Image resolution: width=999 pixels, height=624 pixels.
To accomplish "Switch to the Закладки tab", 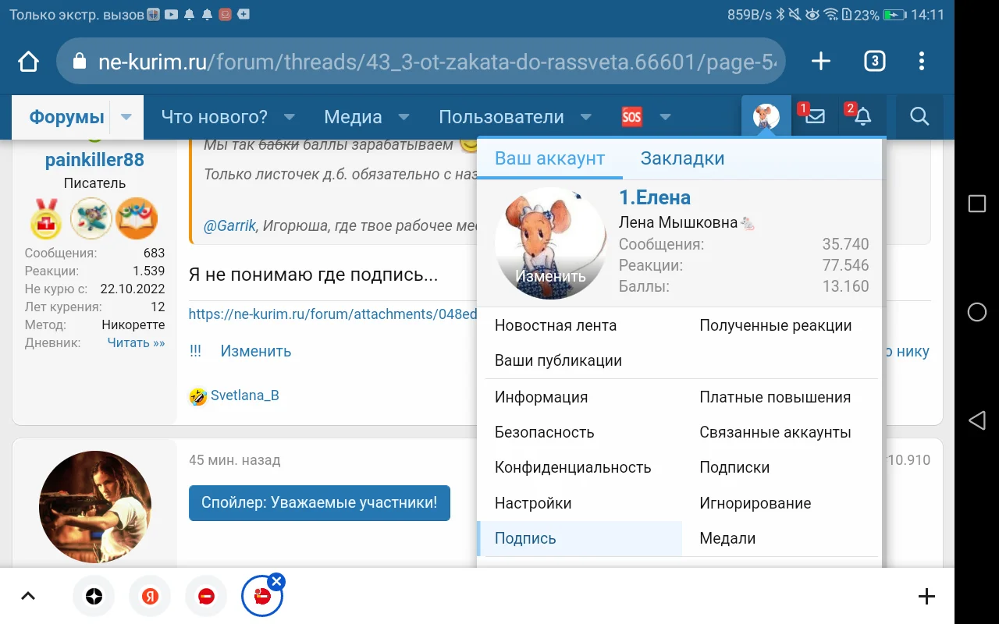I will (682, 158).
